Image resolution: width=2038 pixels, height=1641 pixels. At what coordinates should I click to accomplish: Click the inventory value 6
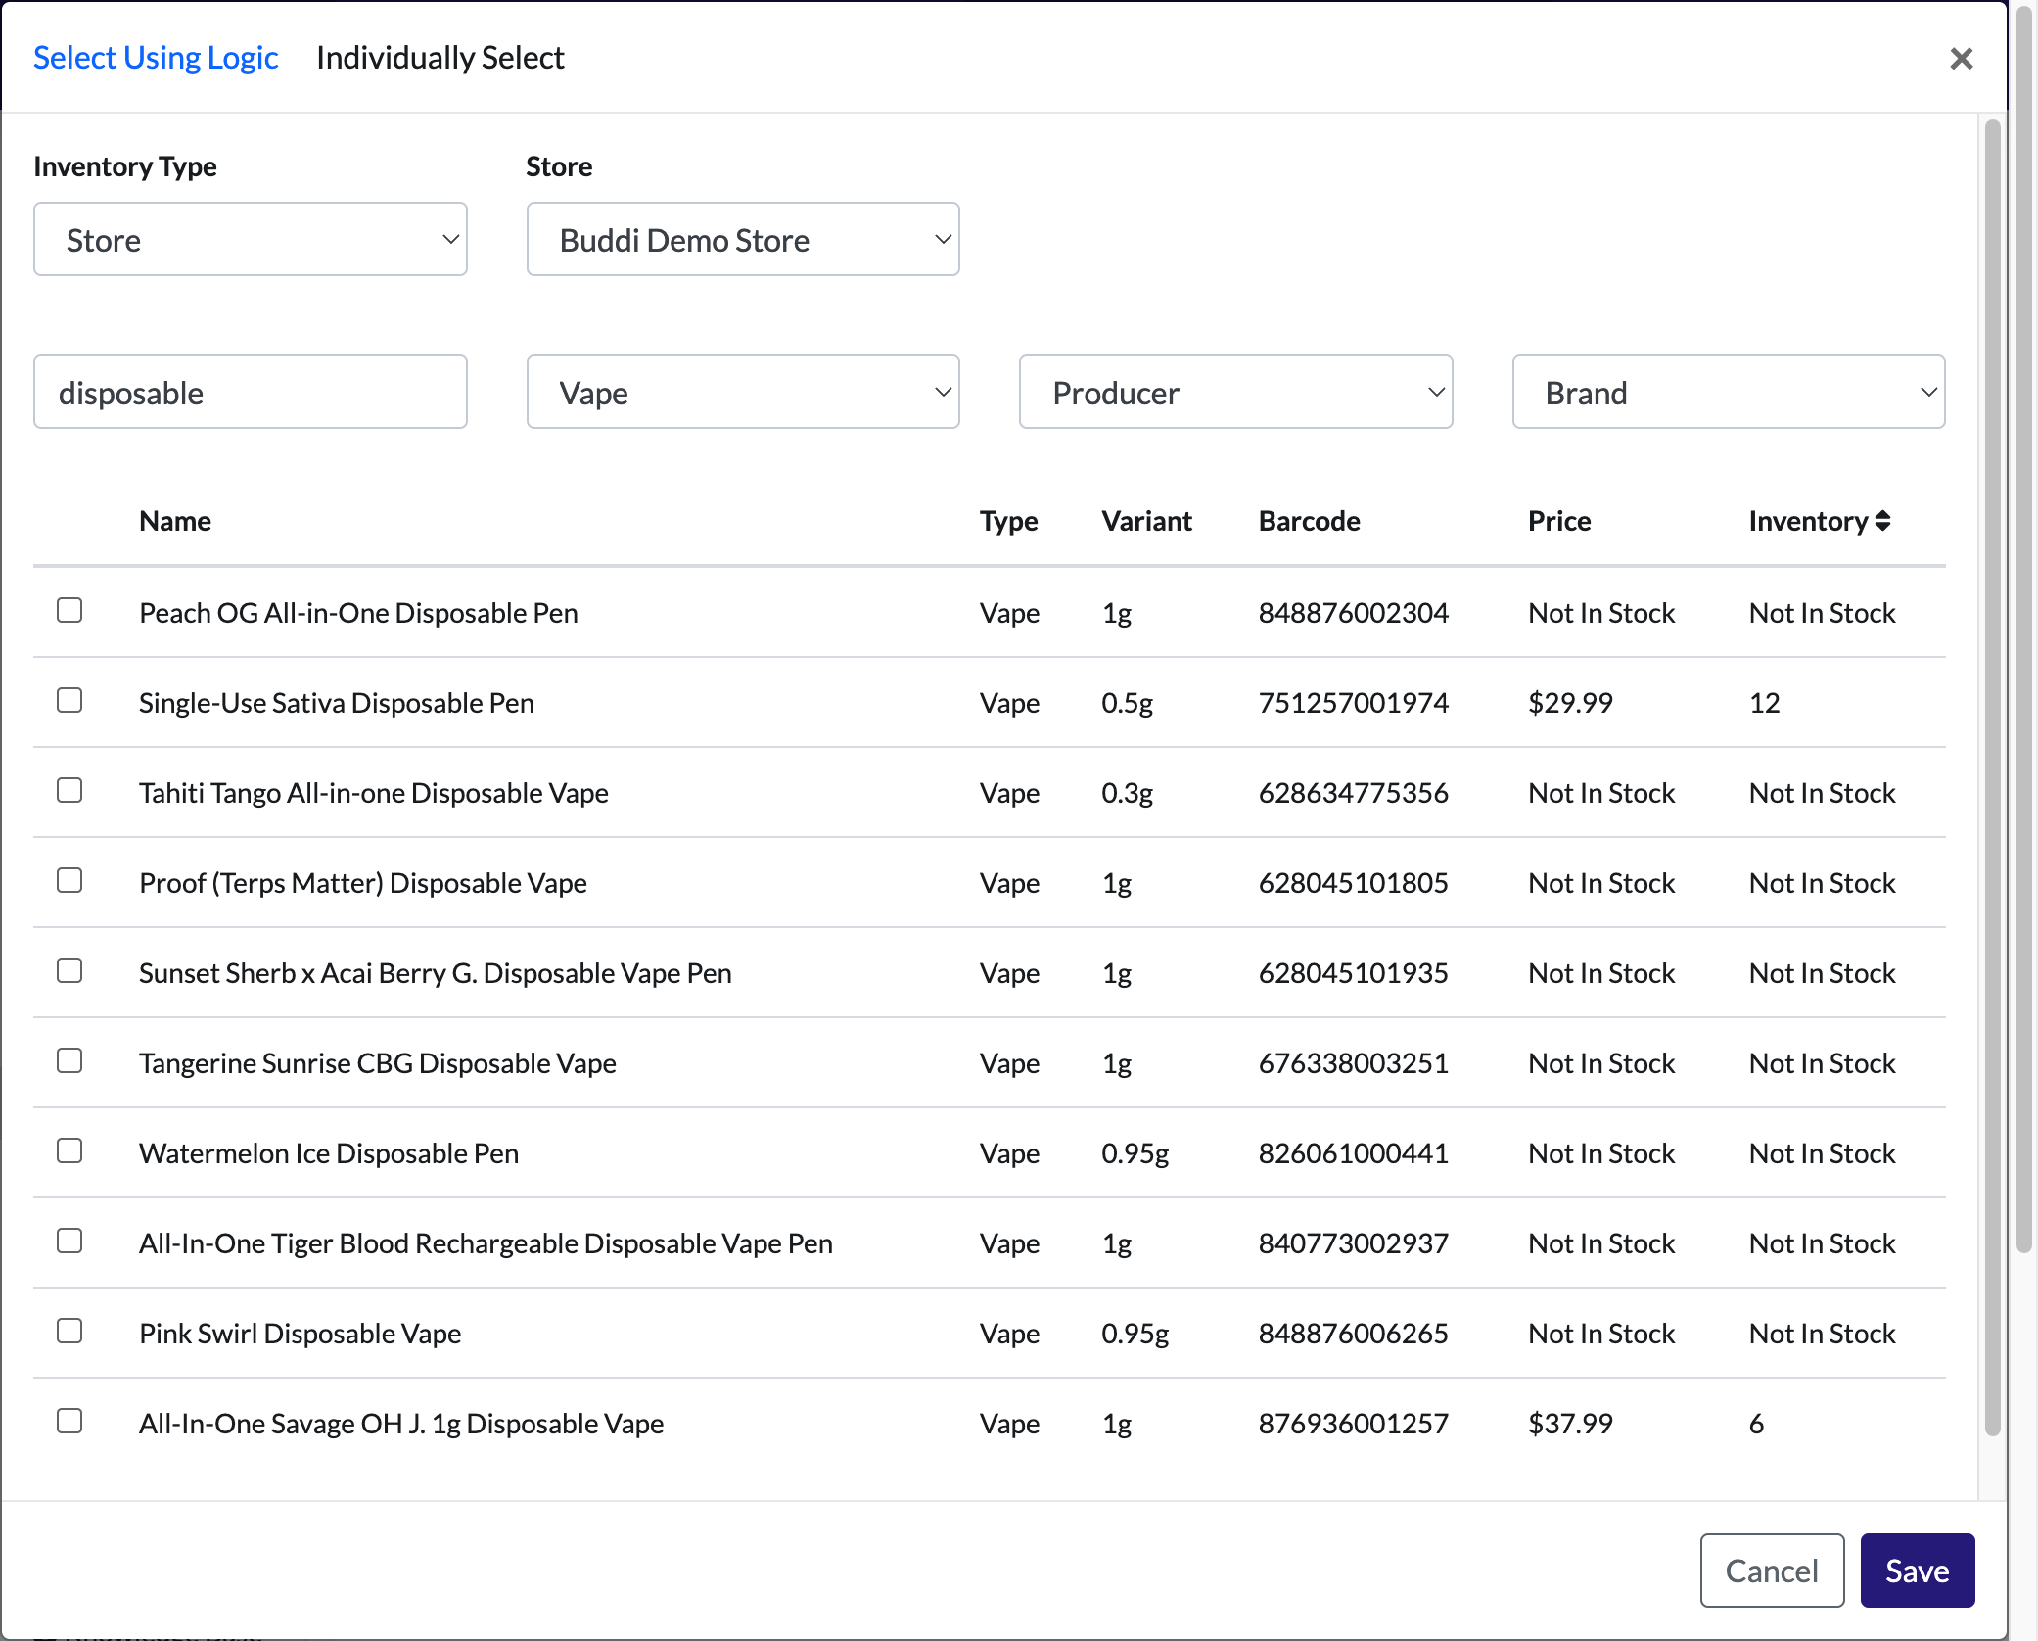pyautogui.click(x=1756, y=1424)
